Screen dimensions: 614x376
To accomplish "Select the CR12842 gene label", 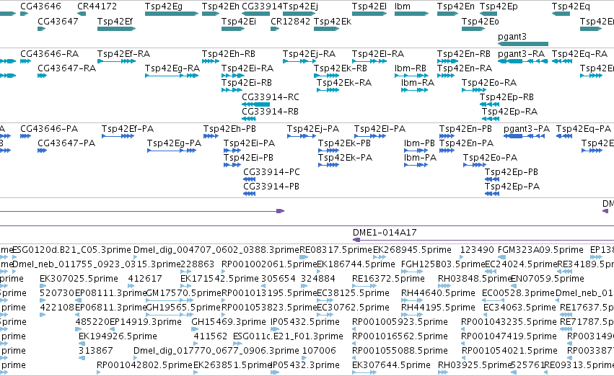I will click(x=291, y=21).
